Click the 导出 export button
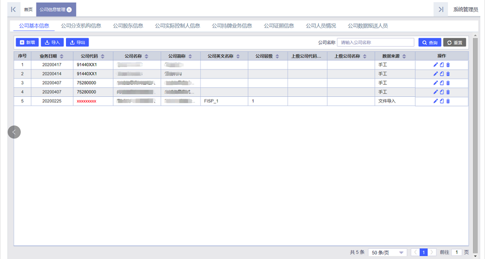This screenshot has width=485, height=259. click(x=77, y=43)
